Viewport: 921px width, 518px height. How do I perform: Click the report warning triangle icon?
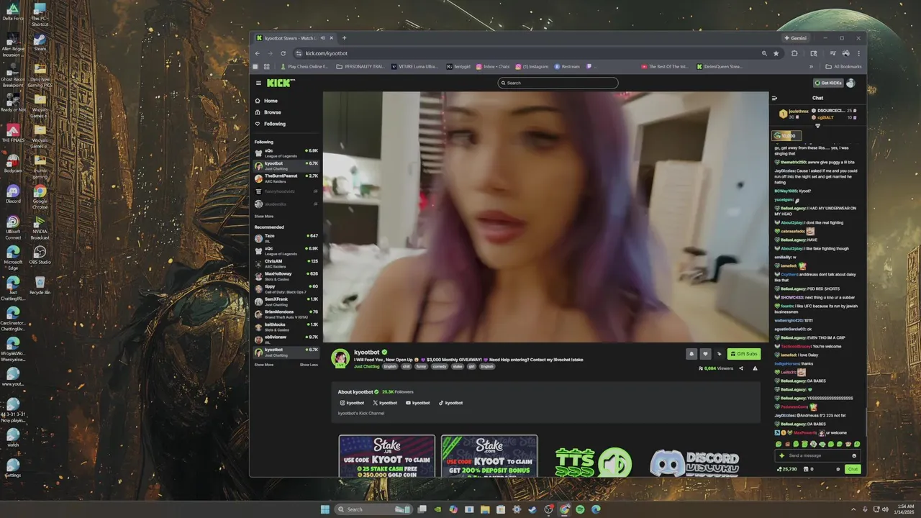click(x=755, y=368)
